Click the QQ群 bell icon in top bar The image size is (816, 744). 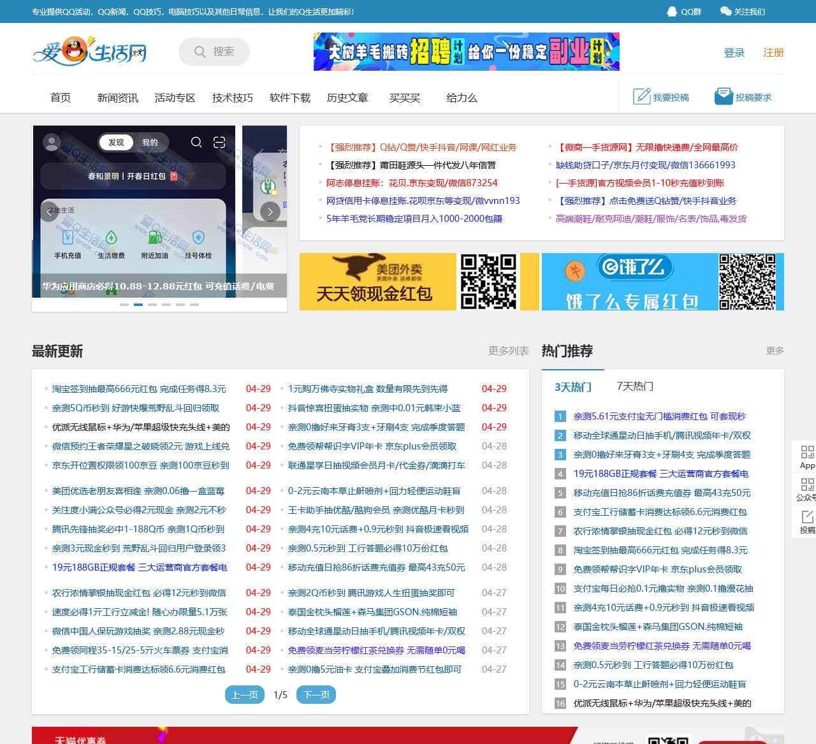(x=673, y=11)
